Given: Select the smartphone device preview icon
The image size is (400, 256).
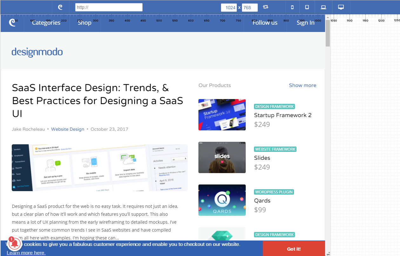Looking at the screenshot, I should [x=292, y=7].
